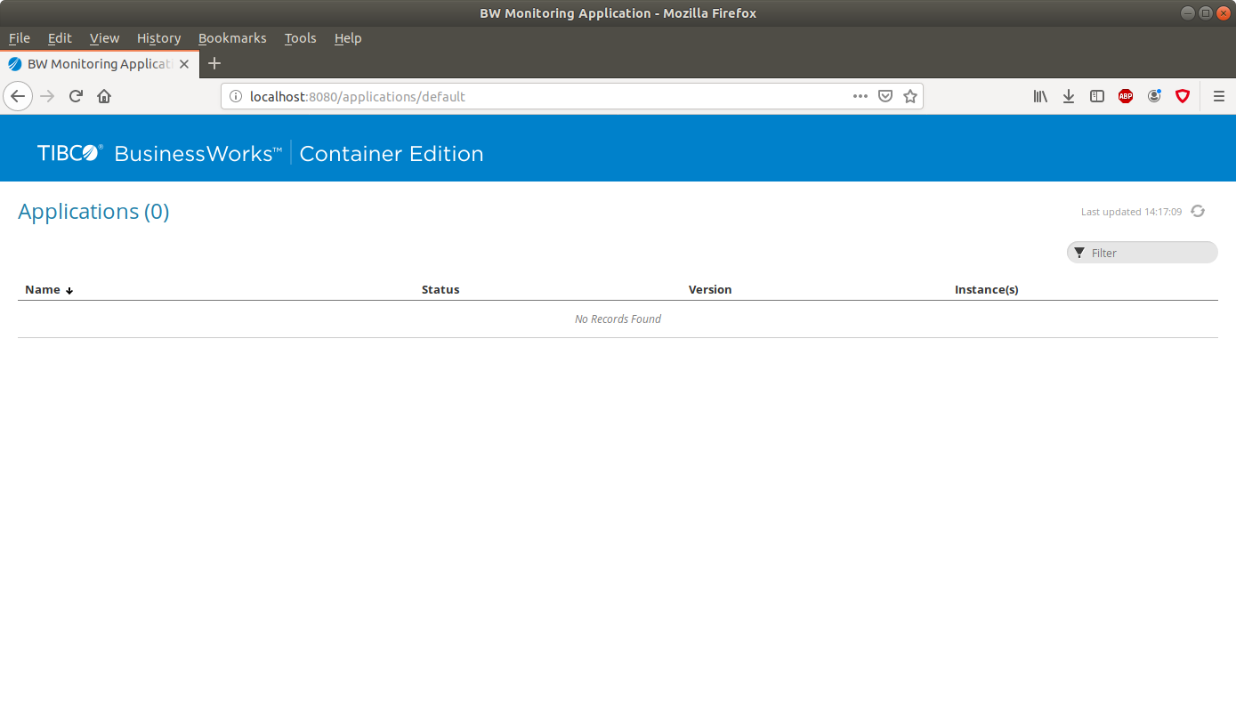Open the View menu
Viewport: 1236px width, 702px height.
click(x=104, y=38)
